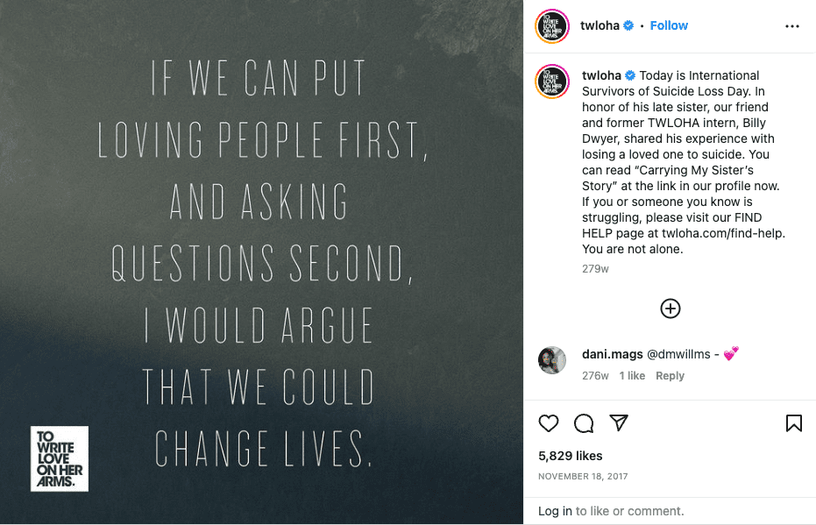The width and height of the screenshot is (816, 525).
Task: Follow the twloha account
Action: click(x=669, y=25)
